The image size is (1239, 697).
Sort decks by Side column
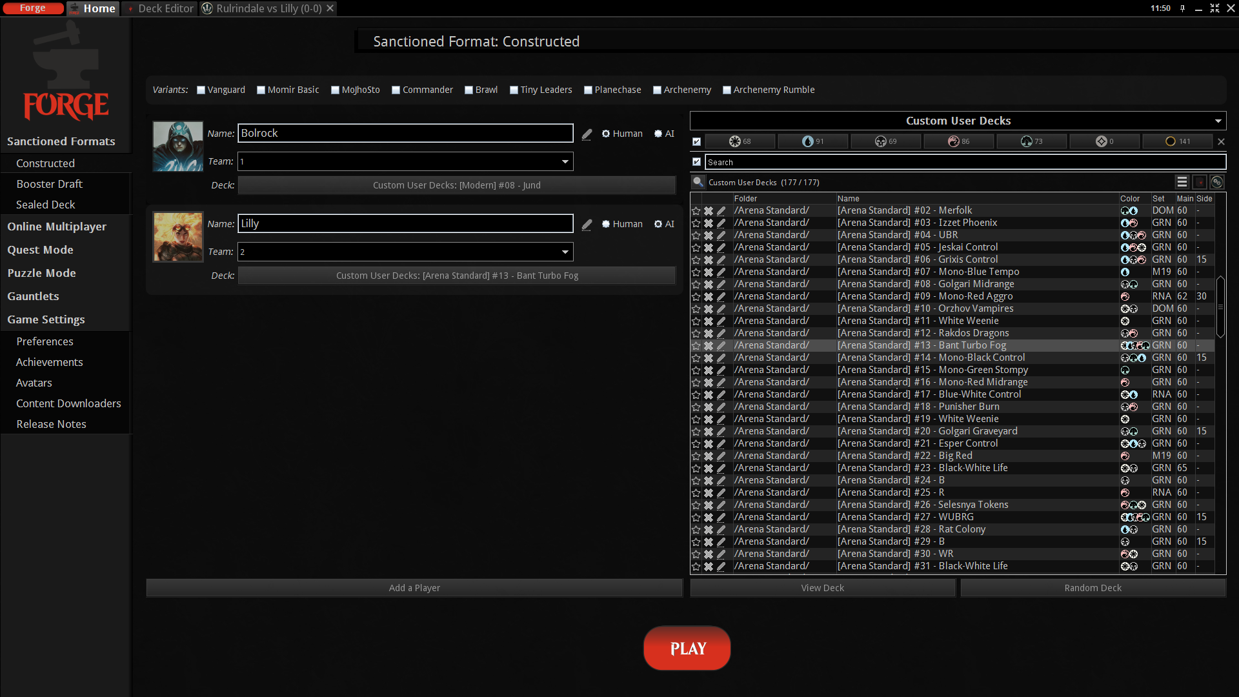point(1204,199)
